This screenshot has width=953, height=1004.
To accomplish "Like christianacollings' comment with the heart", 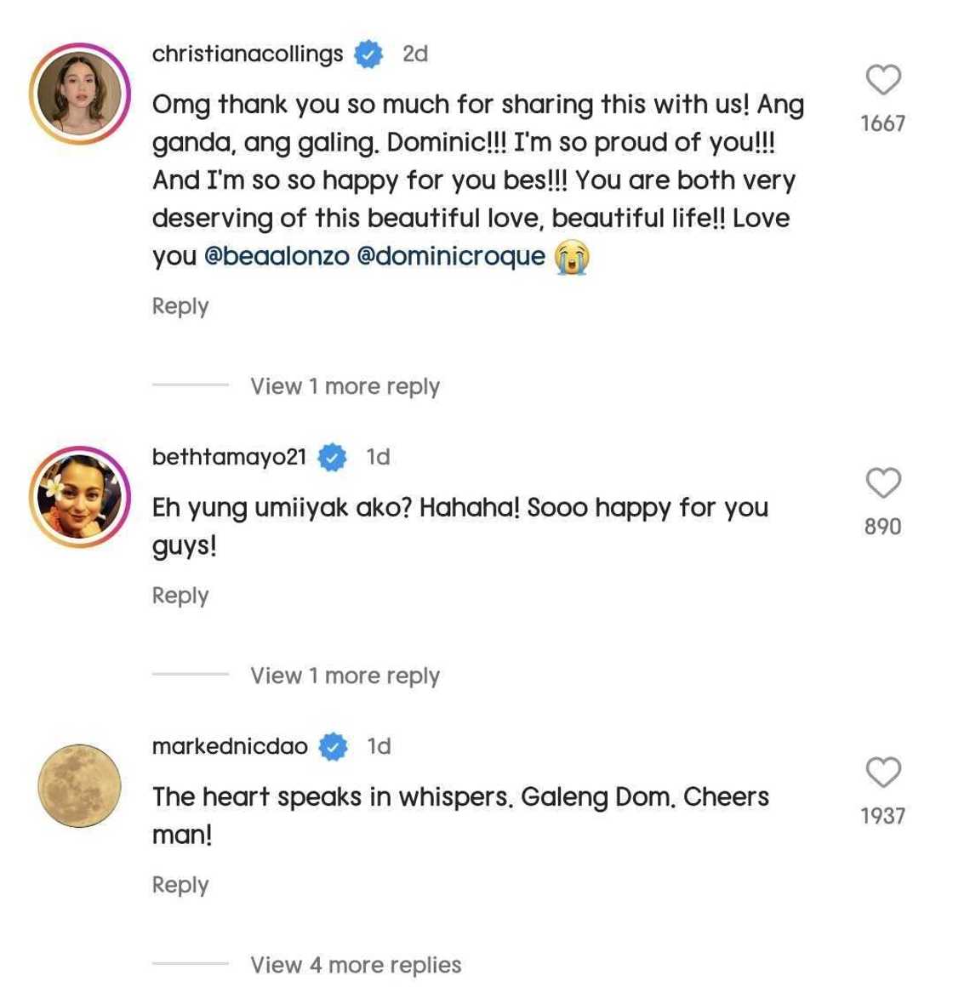I will coord(883,80).
